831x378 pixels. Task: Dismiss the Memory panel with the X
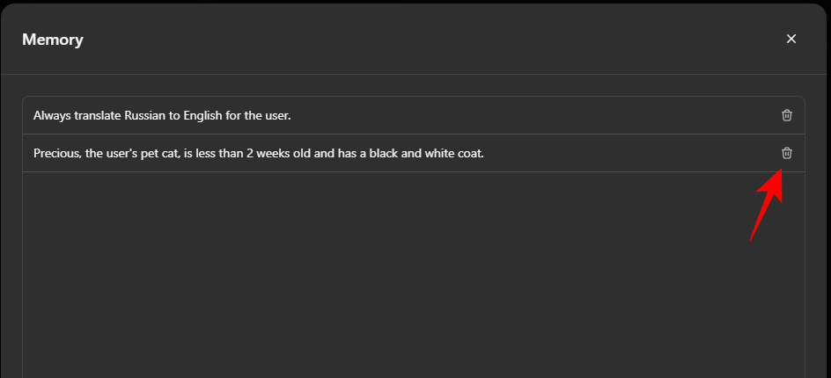[x=791, y=39]
